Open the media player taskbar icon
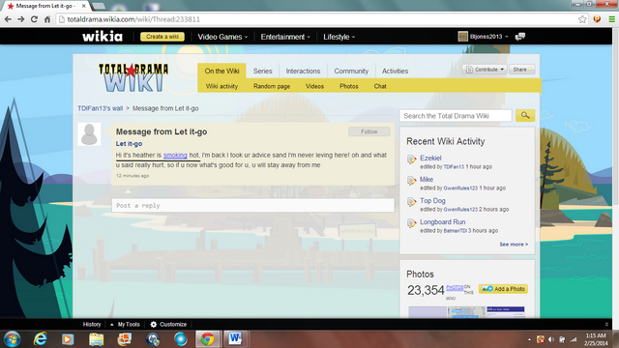This screenshot has height=348, width=619. click(x=68, y=339)
